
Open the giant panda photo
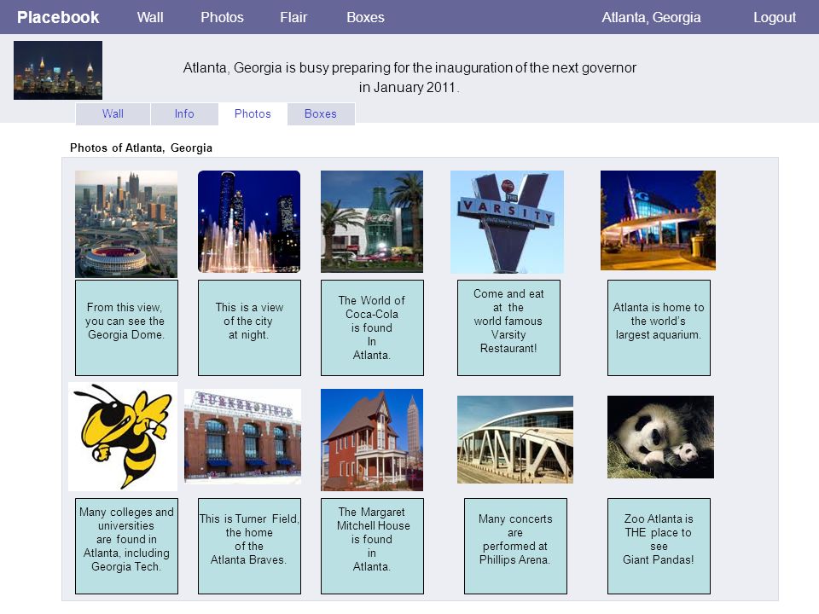tap(660, 437)
